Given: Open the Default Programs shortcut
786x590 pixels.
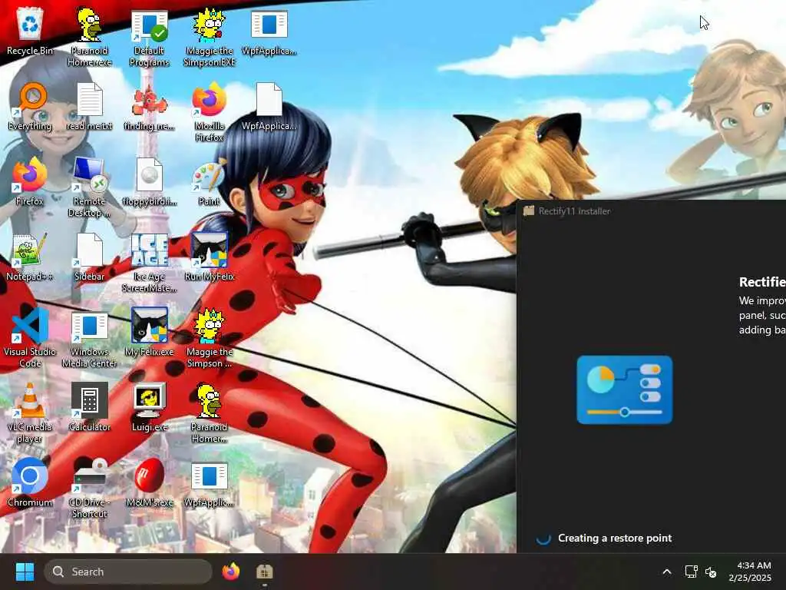Looking at the screenshot, I should [149, 37].
